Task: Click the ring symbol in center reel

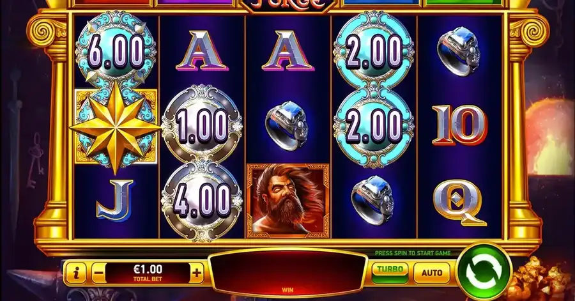Action: point(287,126)
